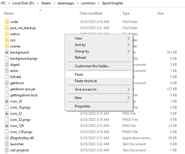Select Refresh in the context menu
Image resolution: width=185 pixels, height=154 pixels.
[80, 58]
